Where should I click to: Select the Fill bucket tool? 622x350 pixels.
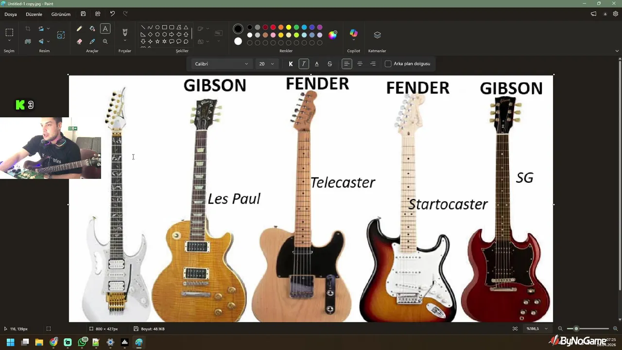pos(92,29)
